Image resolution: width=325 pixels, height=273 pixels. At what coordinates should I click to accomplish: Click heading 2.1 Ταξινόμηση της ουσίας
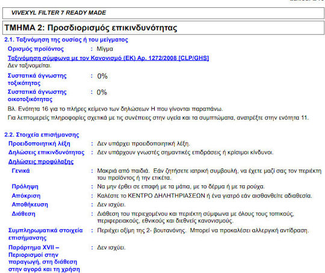click(x=66, y=40)
